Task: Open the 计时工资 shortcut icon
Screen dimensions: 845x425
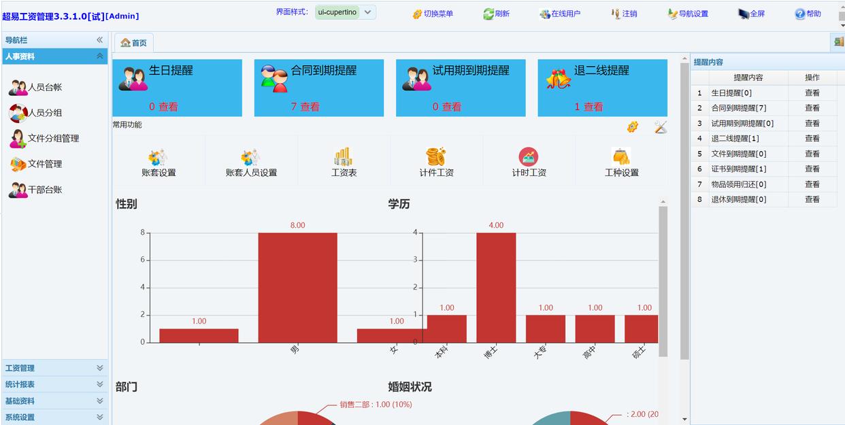Action: pos(529,158)
